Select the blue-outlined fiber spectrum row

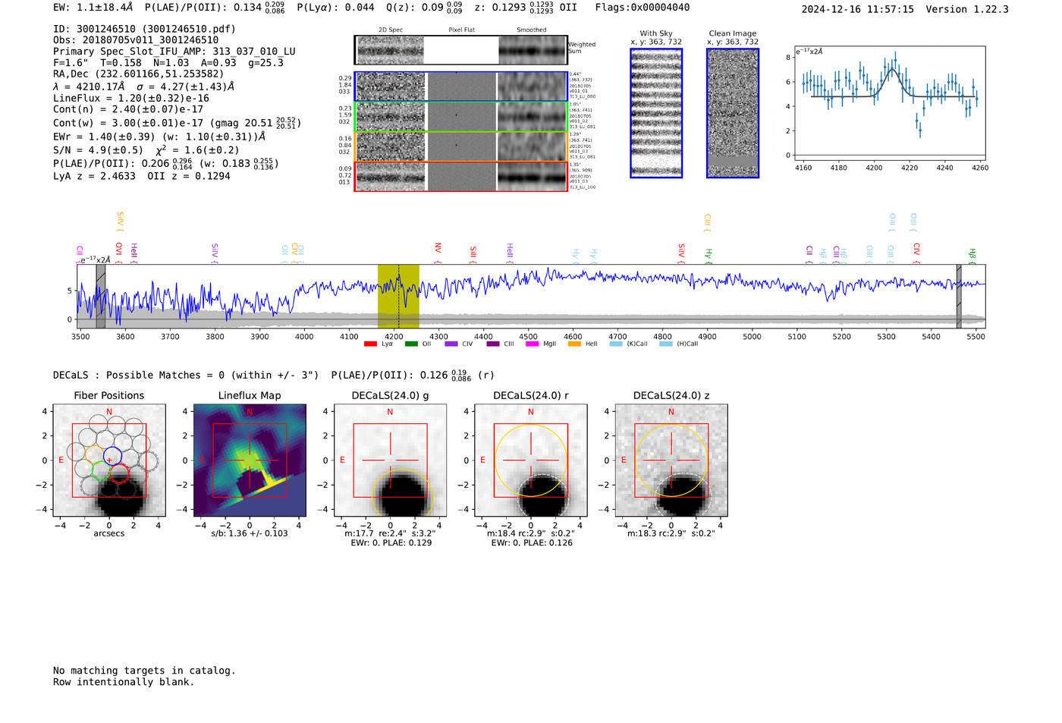point(460,86)
